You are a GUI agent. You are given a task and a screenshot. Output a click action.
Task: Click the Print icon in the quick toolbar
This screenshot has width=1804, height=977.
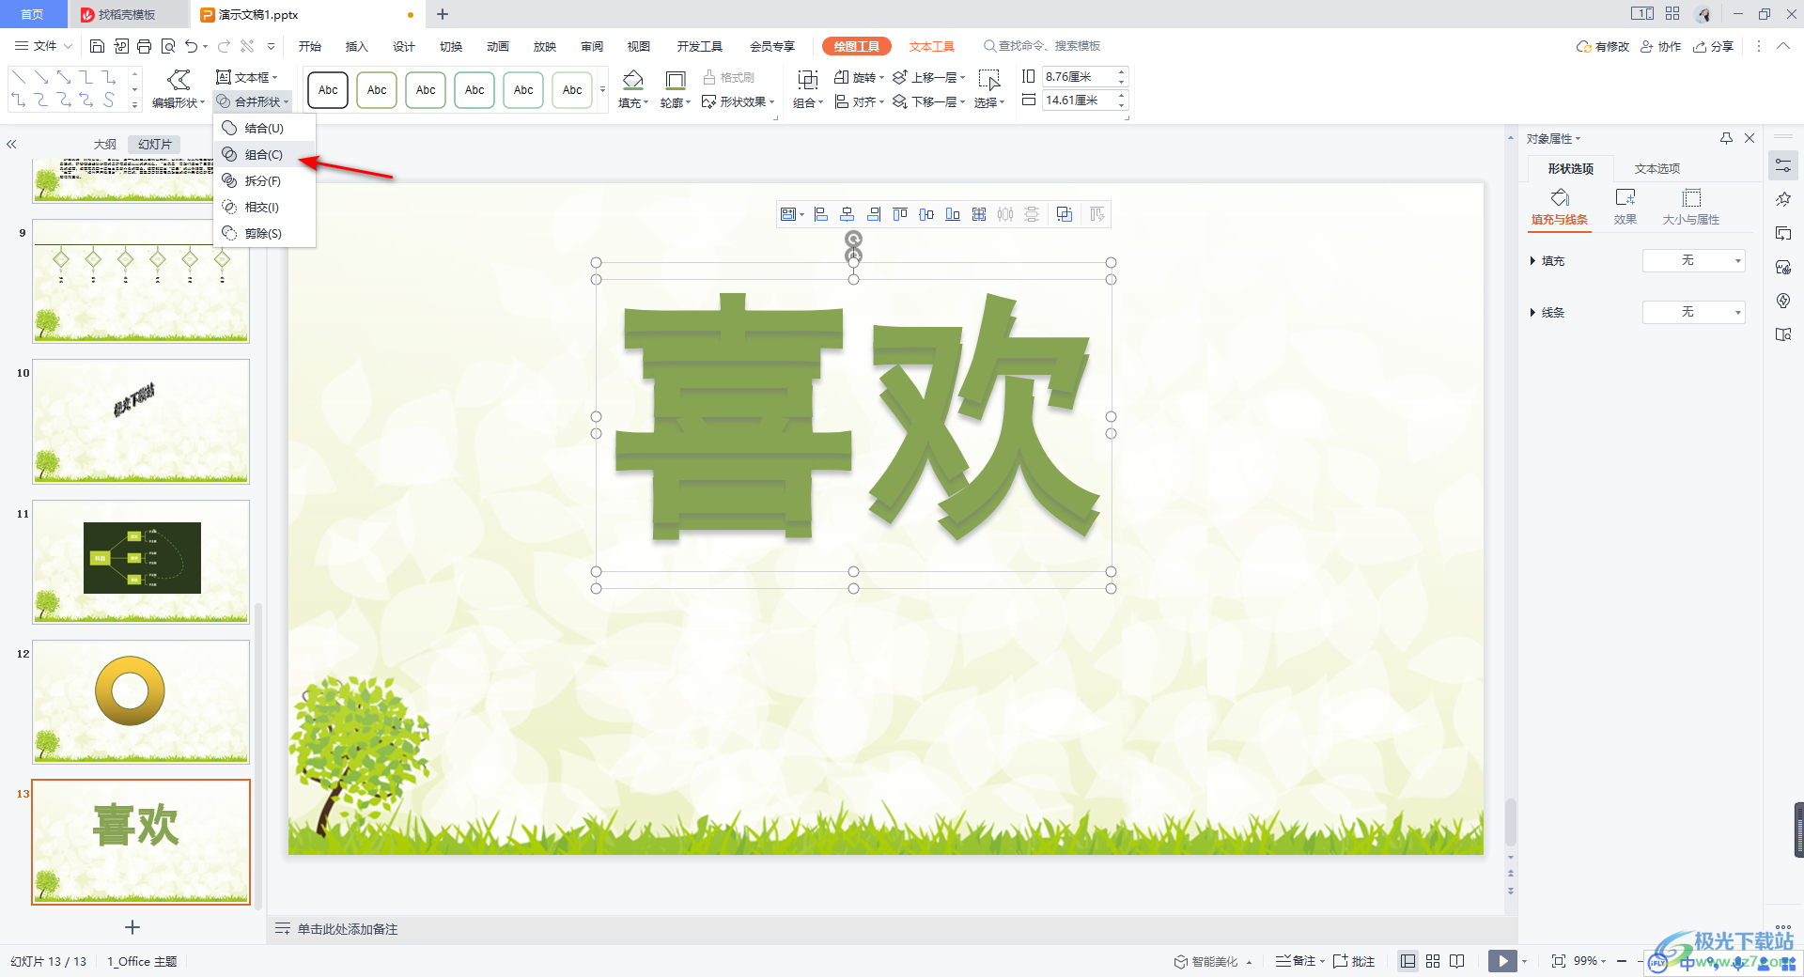[x=144, y=46]
